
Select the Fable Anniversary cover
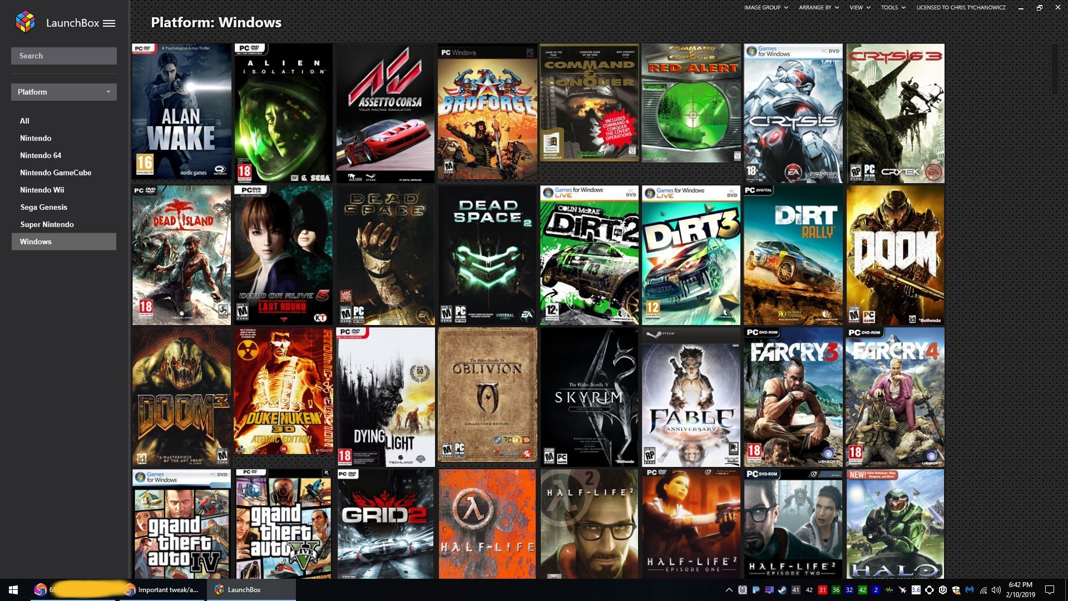coord(691,397)
